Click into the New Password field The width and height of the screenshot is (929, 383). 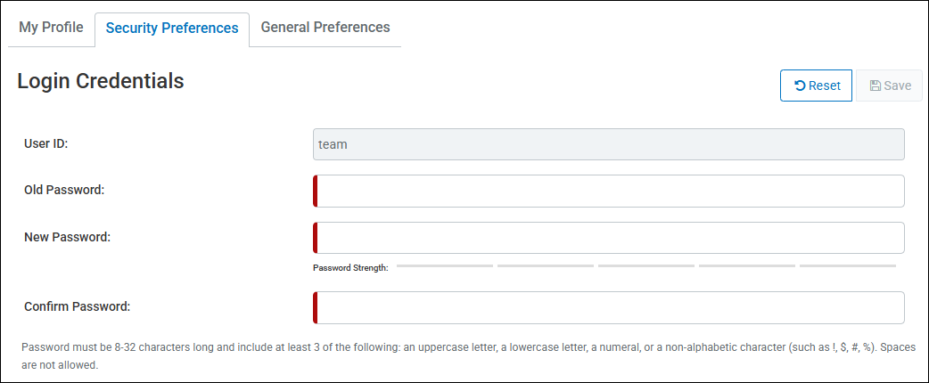[610, 238]
